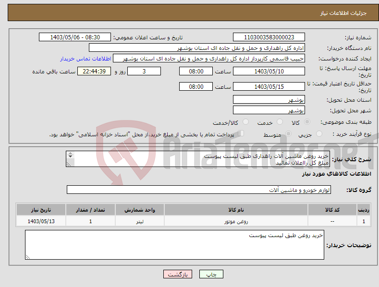Click the تاریخ نیاز column header
This screenshot has width=379, height=287.
pos(41,210)
